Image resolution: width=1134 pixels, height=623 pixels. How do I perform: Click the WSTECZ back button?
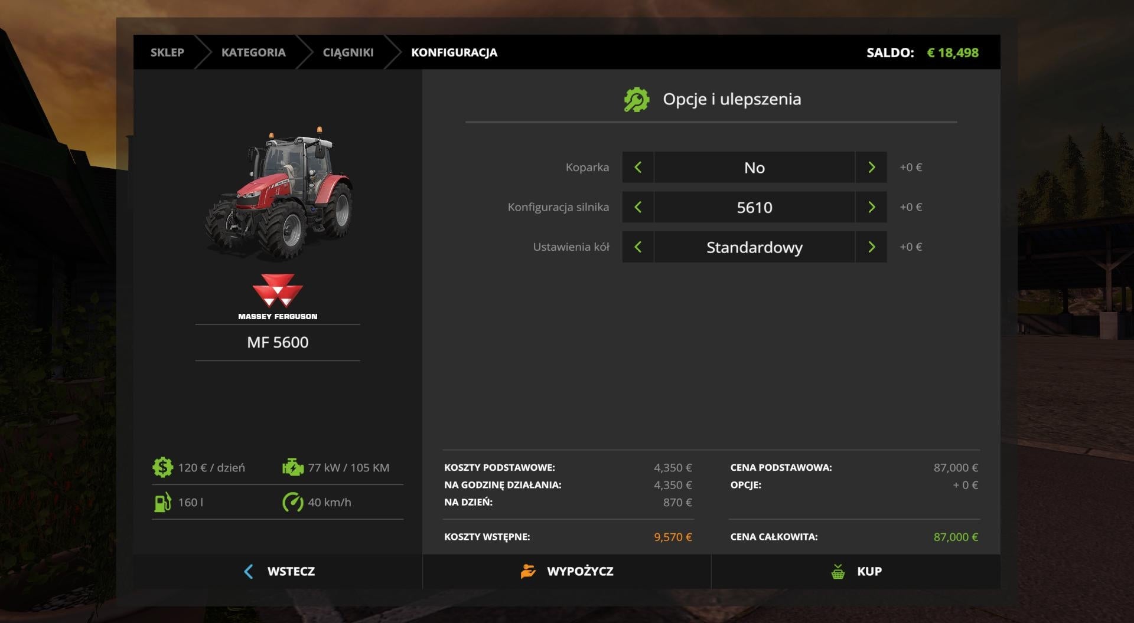click(x=278, y=571)
